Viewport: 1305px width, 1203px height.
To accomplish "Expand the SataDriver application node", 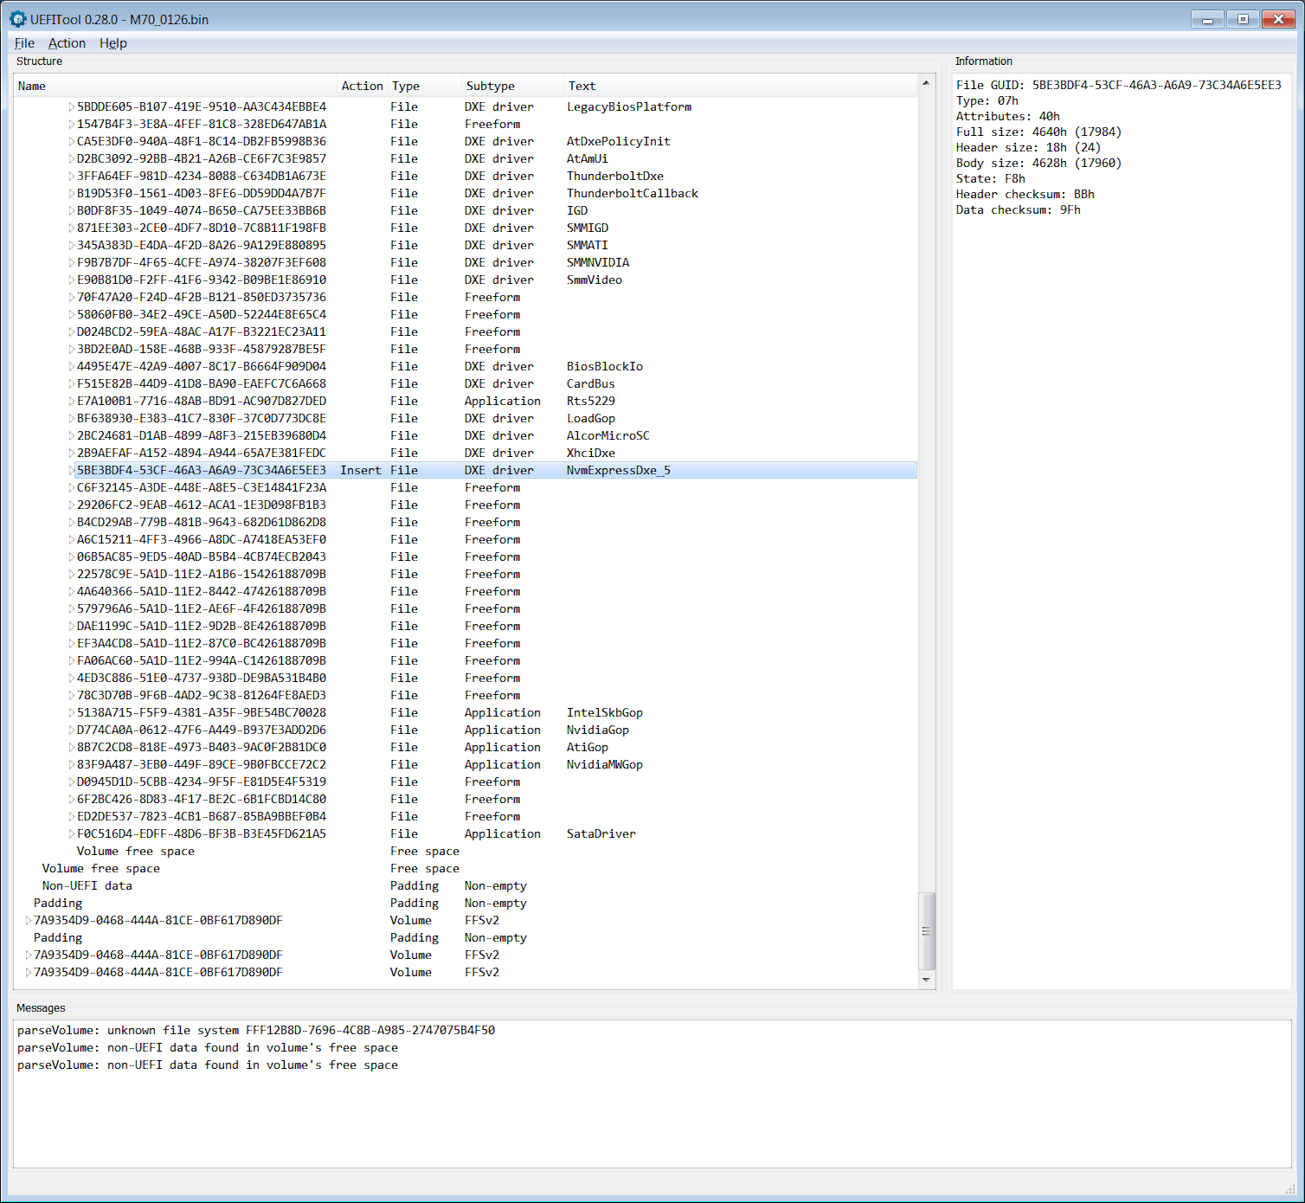I will pyautogui.click(x=71, y=834).
